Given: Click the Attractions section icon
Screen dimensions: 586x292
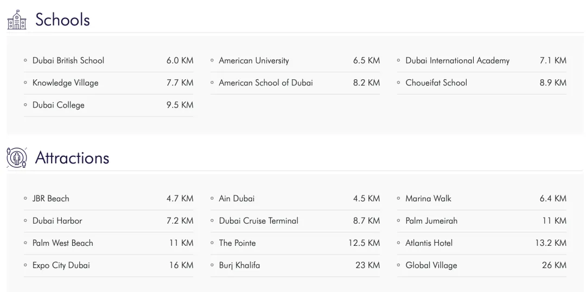Looking at the screenshot, I should coord(17,158).
